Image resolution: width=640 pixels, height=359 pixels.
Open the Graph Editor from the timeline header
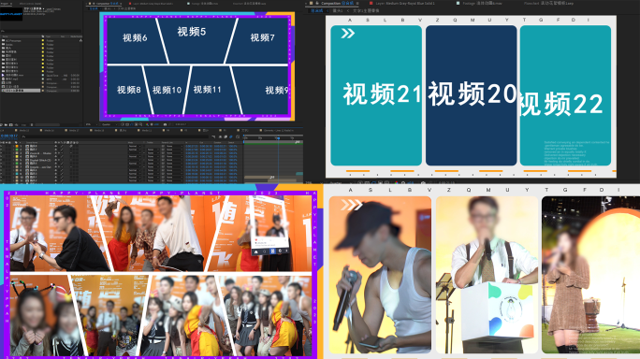(x=238, y=136)
